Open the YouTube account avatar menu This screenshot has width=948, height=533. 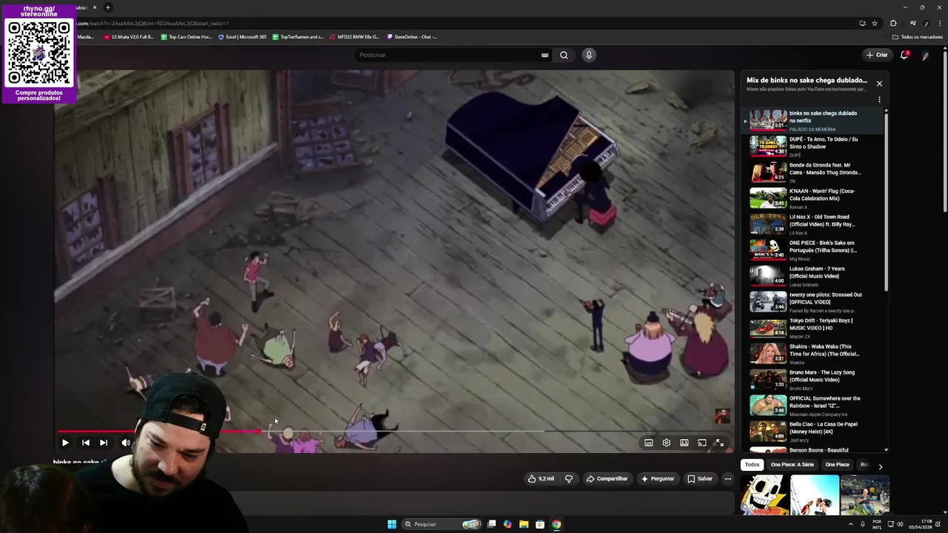pos(926,56)
